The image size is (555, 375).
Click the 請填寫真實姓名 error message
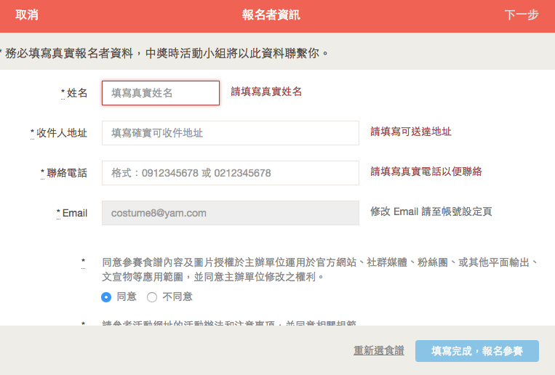tap(266, 92)
